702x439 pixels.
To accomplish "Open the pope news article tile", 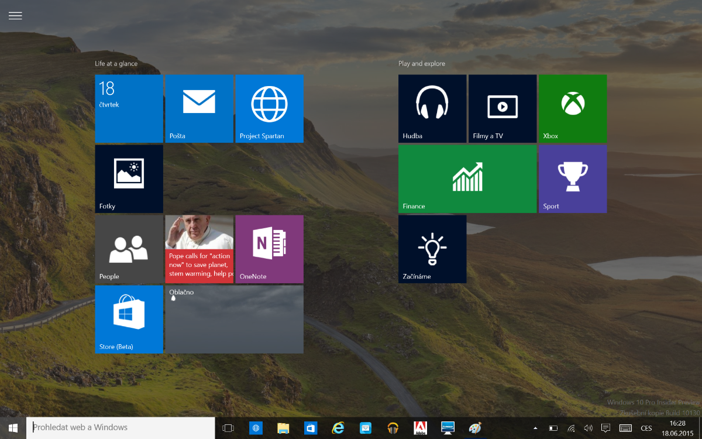I will [x=199, y=249].
